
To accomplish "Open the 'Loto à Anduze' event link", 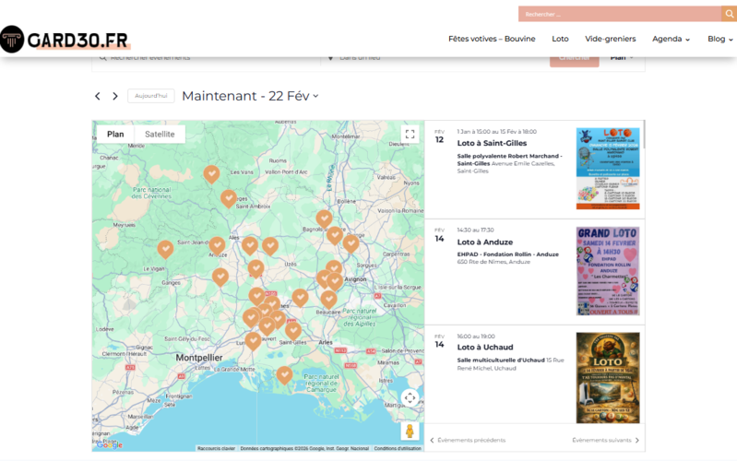I will 484,242.
